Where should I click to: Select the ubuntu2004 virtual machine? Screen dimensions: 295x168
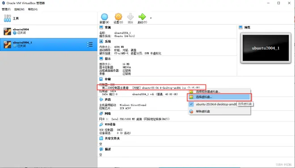(x=49, y=31)
